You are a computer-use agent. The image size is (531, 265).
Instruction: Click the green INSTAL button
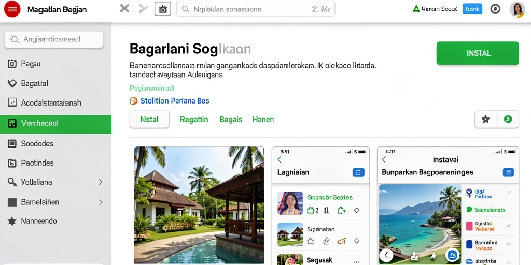[x=478, y=53]
